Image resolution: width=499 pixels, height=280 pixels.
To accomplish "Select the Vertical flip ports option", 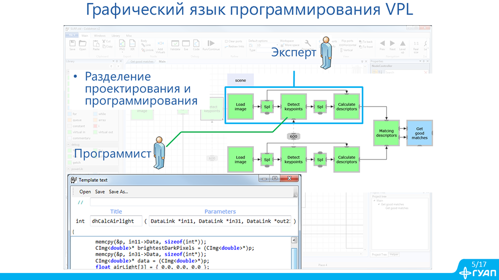I will [342, 50].
